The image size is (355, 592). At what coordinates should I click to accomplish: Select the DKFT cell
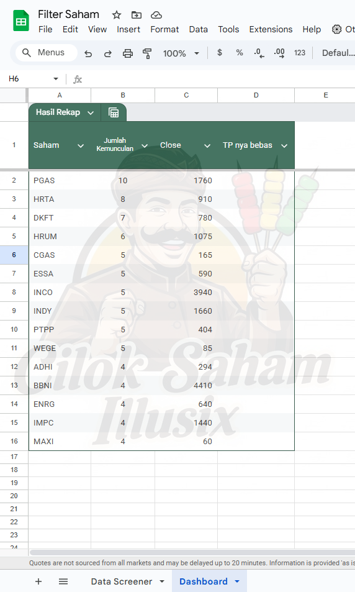[x=60, y=218]
